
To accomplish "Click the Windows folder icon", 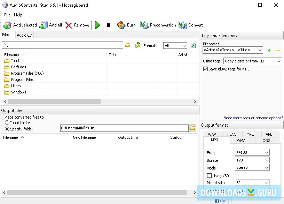I will point(7,92).
